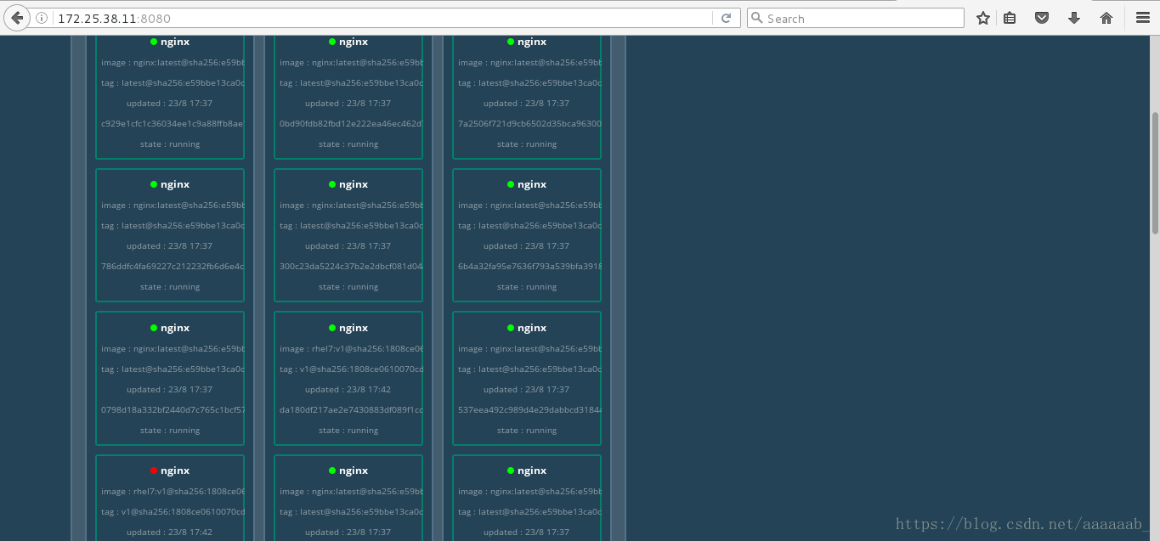Click tag v1@sha256 line in red-dot nginx card
The width and height of the screenshot is (1160, 541).
tap(173, 512)
